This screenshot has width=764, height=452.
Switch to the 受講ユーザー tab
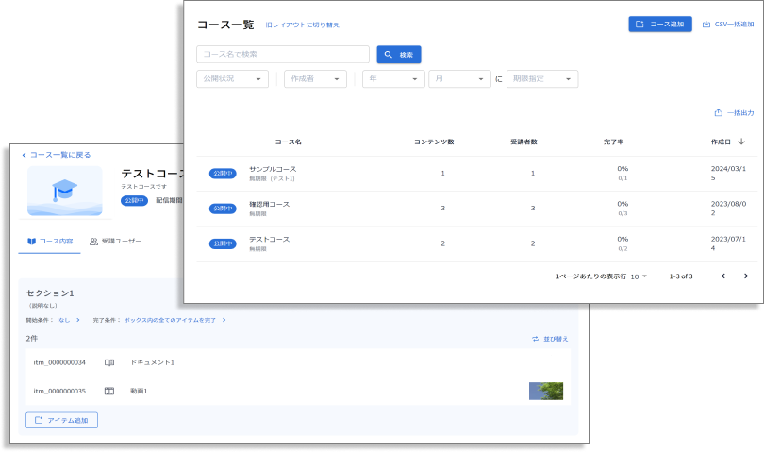[115, 242]
